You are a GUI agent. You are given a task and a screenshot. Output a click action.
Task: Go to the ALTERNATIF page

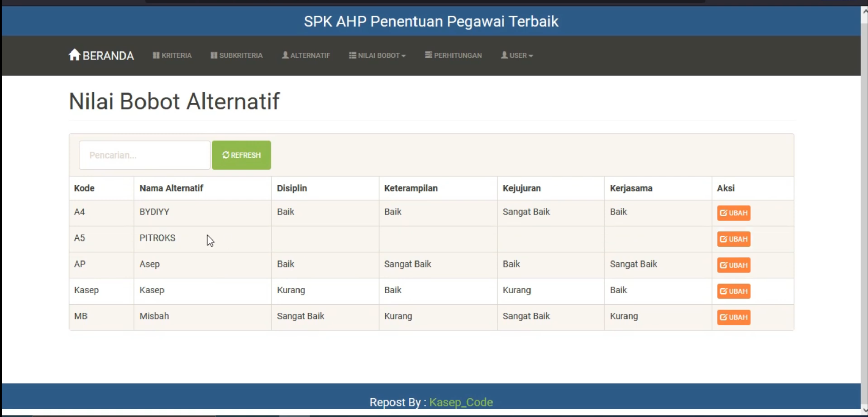point(306,55)
